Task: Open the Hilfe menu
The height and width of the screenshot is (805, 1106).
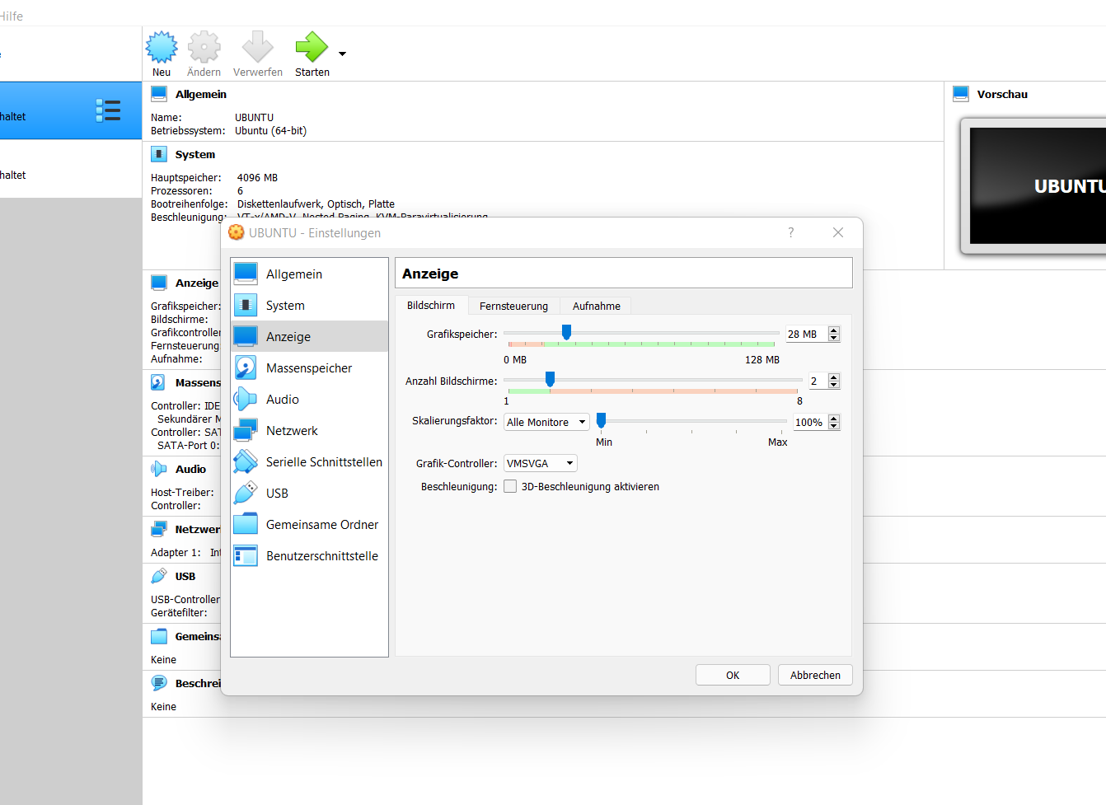Action: [12, 16]
